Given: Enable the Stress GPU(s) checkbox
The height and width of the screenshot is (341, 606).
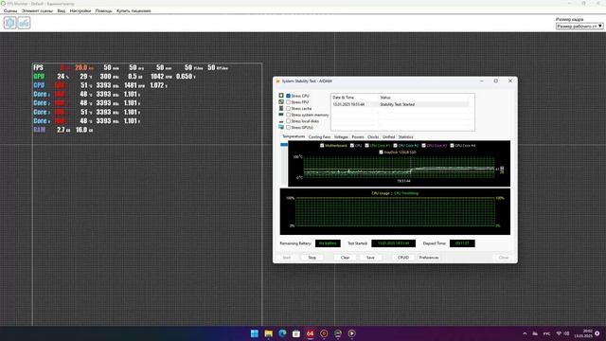Looking at the screenshot, I should [288, 127].
